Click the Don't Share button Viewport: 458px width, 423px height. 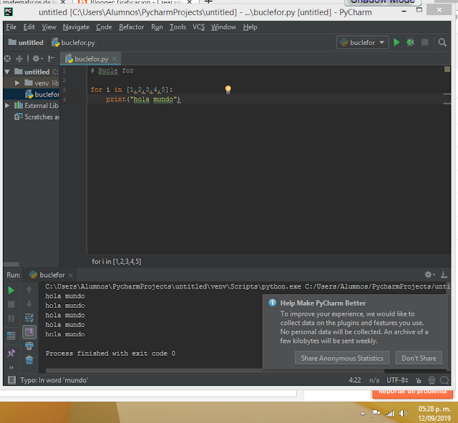pos(419,358)
